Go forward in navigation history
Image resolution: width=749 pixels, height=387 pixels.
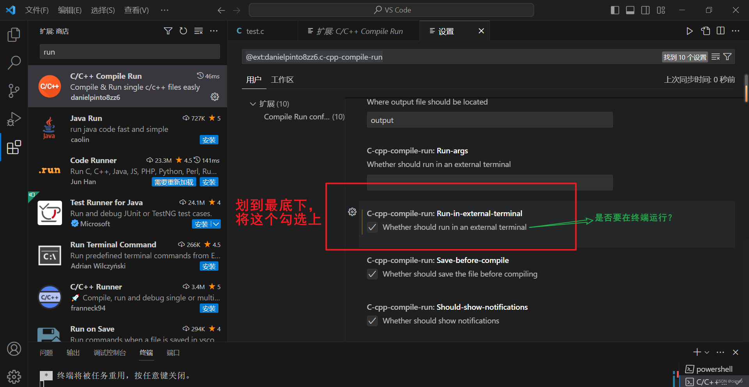click(x=236, y=10)
